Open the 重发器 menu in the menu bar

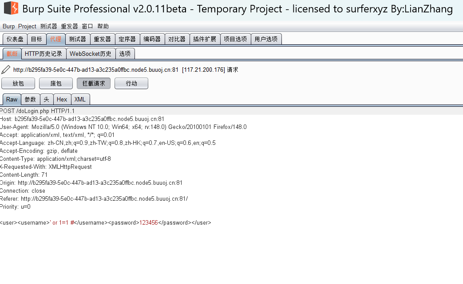click(x=69, y=26)
